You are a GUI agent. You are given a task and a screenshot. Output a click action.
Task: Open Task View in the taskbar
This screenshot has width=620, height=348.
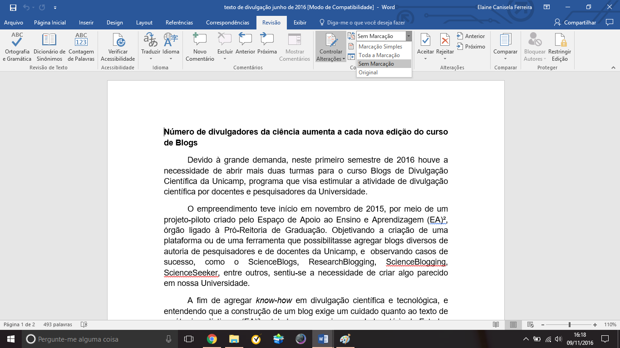tap(189, 339)
